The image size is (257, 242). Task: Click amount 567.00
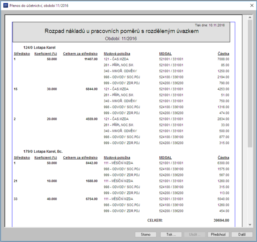click(224, 175)
